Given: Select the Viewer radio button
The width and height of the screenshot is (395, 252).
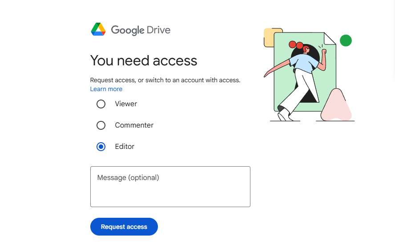Looking at the screenshot, I should click(x=101, y=104).
